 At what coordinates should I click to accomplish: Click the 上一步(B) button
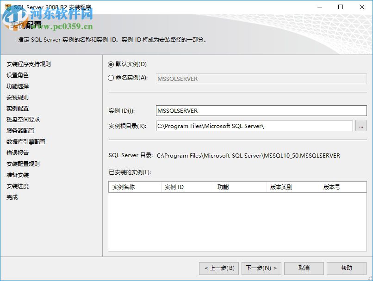[218, 268]
